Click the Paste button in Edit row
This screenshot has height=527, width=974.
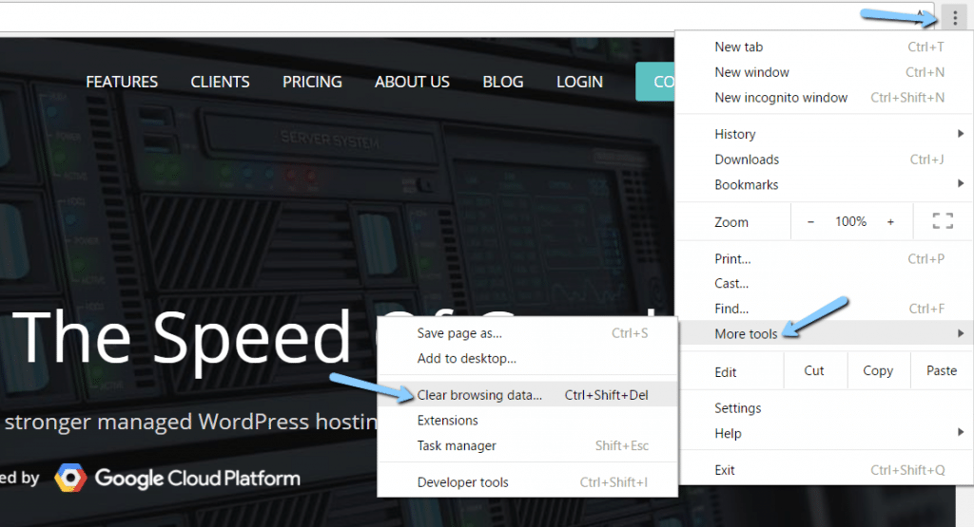[942, 370]
